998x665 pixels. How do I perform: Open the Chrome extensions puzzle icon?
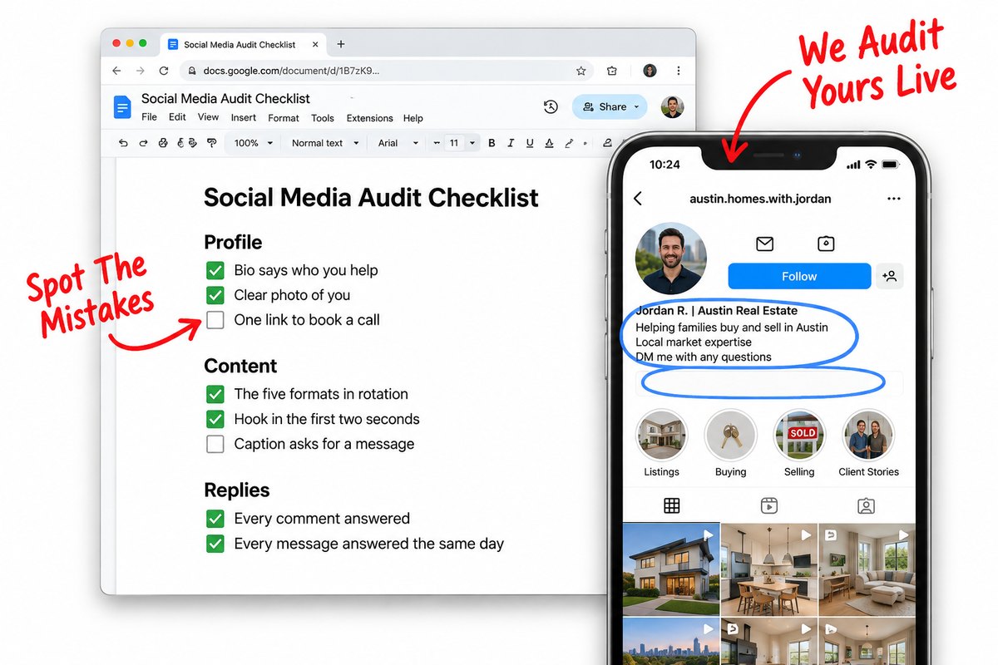click(x=612, y=71)
